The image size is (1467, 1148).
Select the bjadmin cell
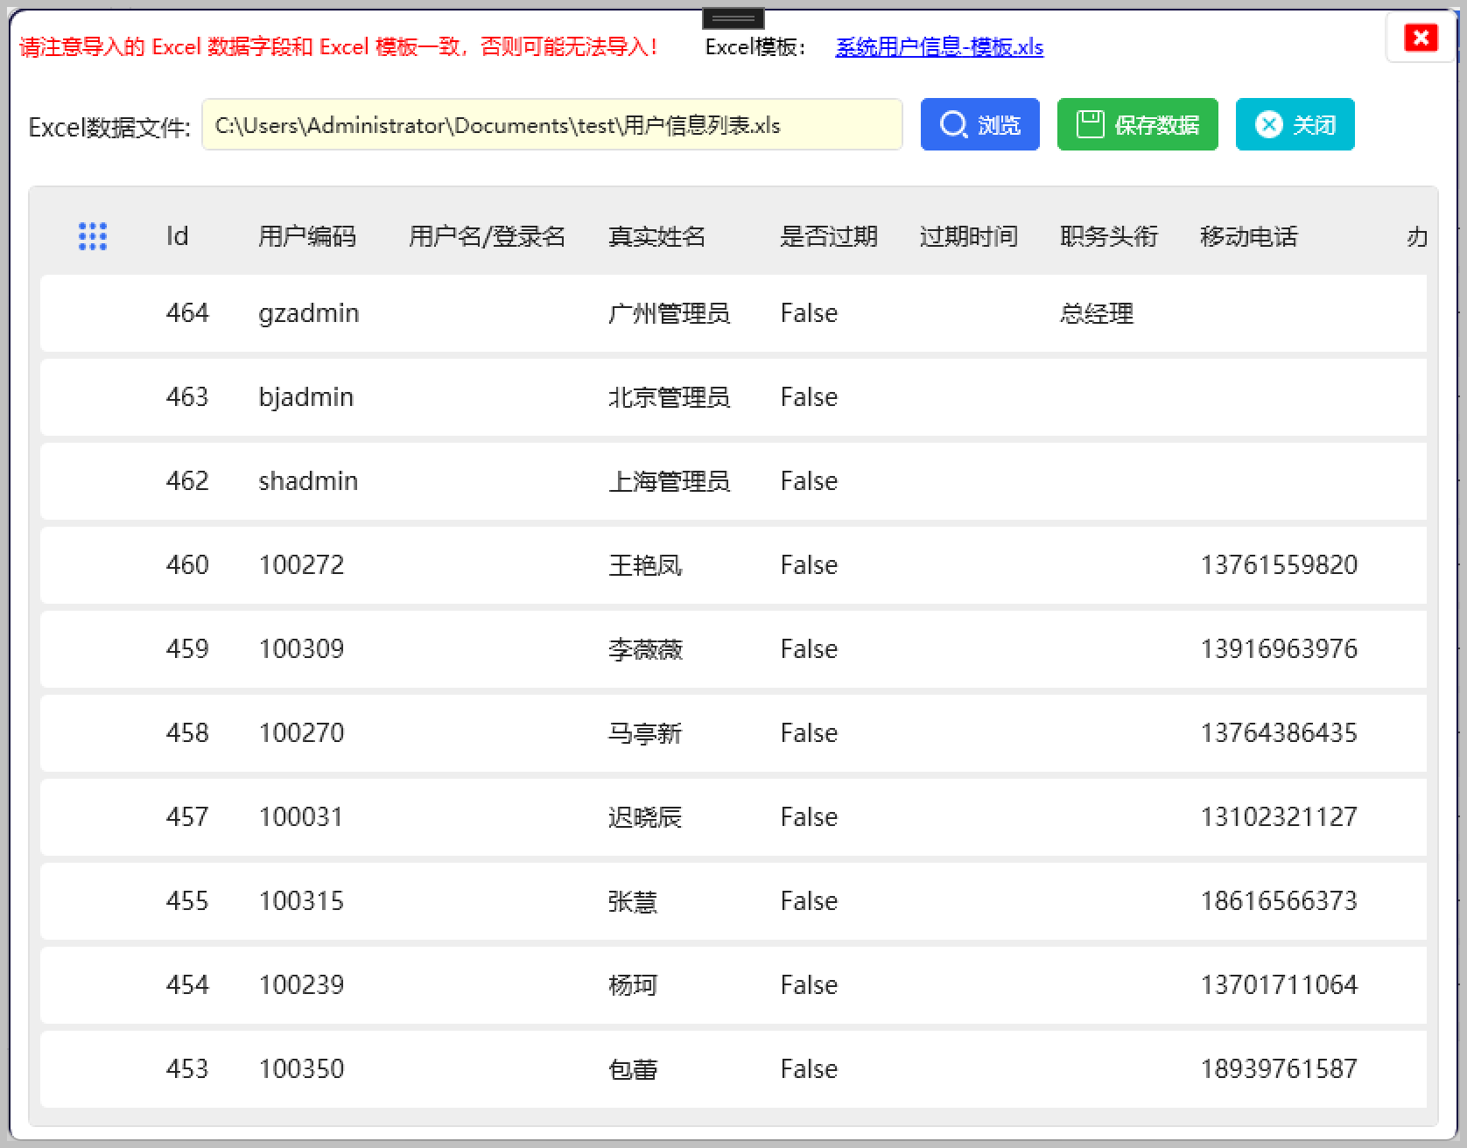[x=306, y=397]
